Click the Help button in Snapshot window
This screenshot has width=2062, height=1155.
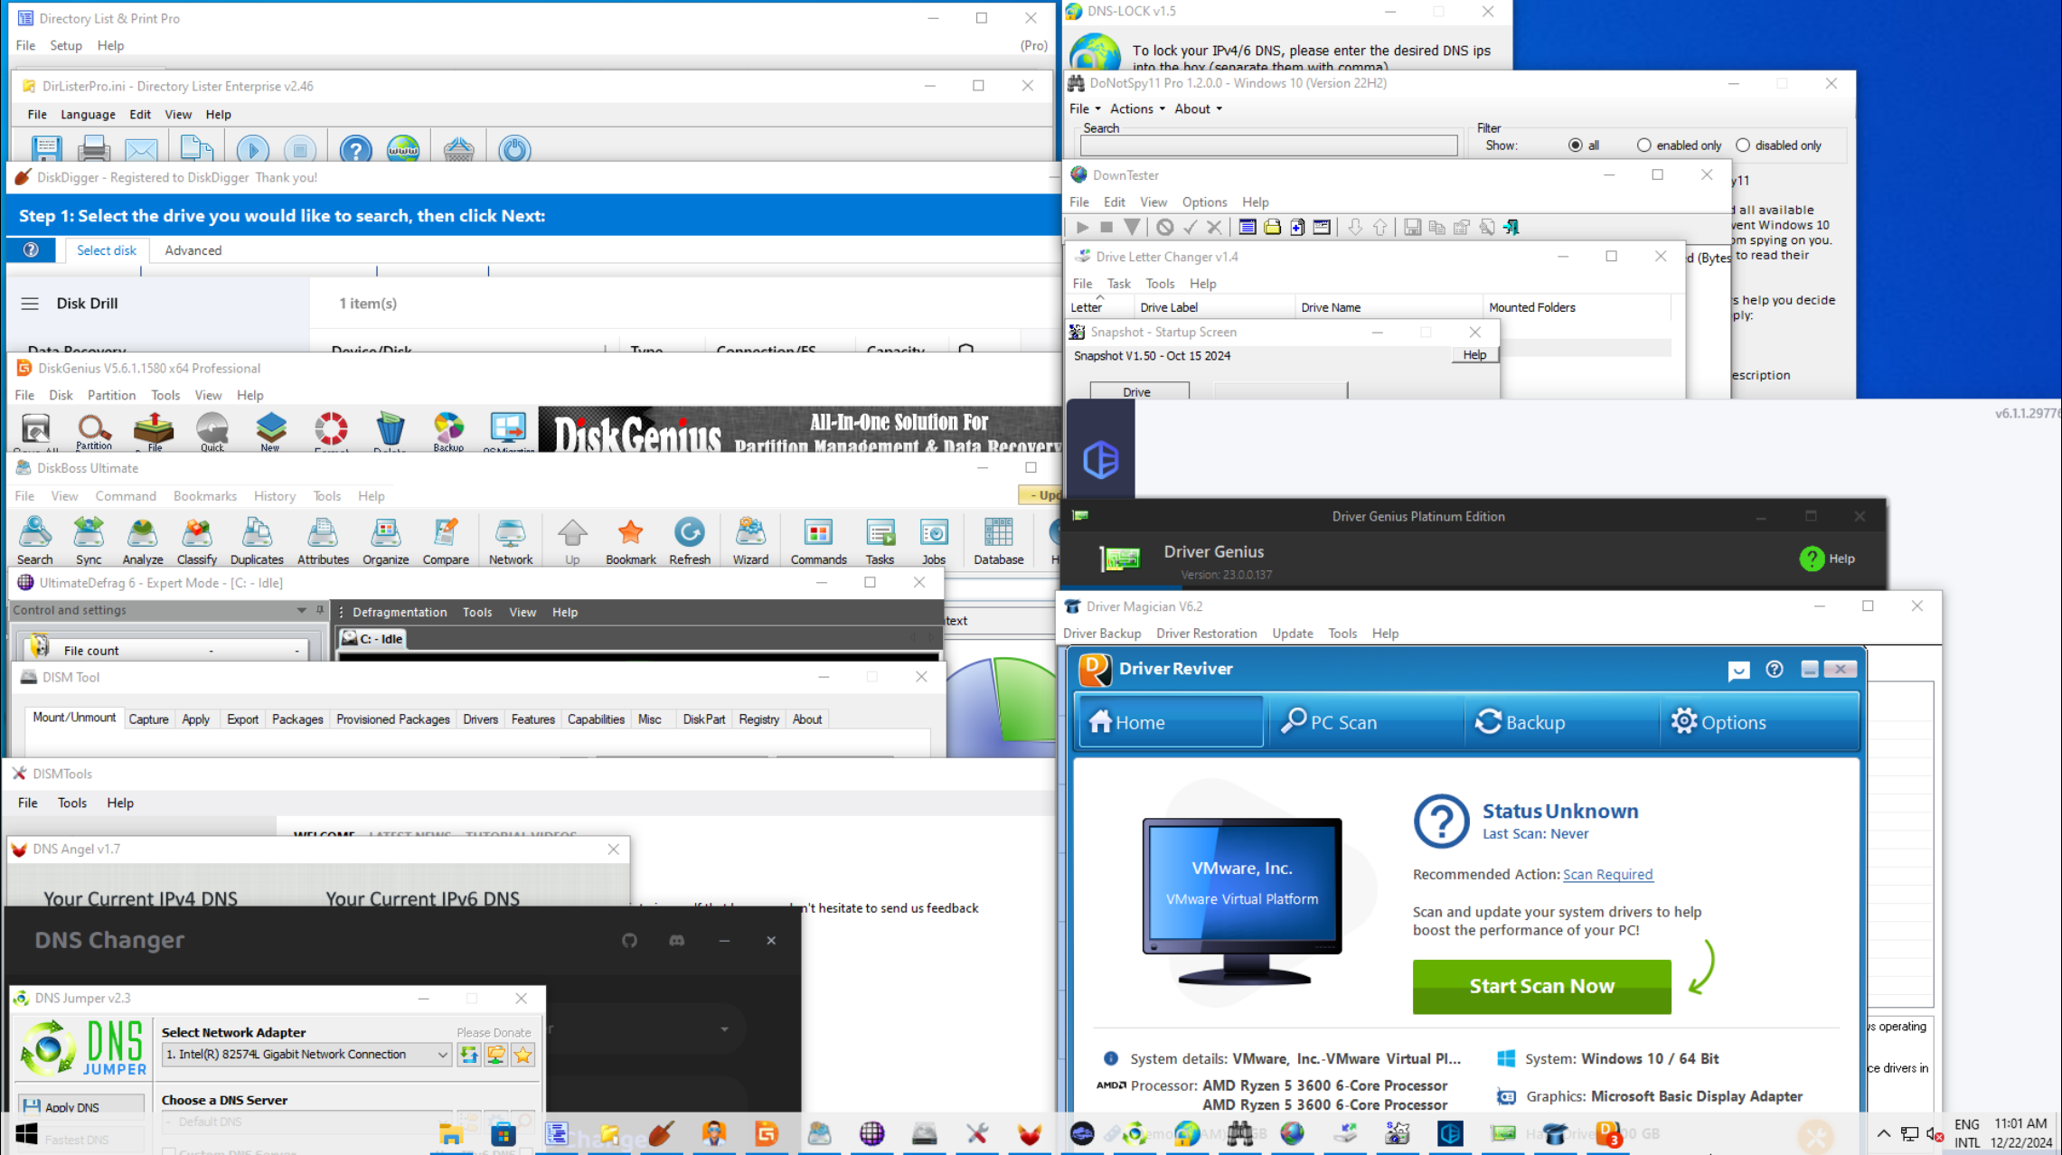[1474, 355]
